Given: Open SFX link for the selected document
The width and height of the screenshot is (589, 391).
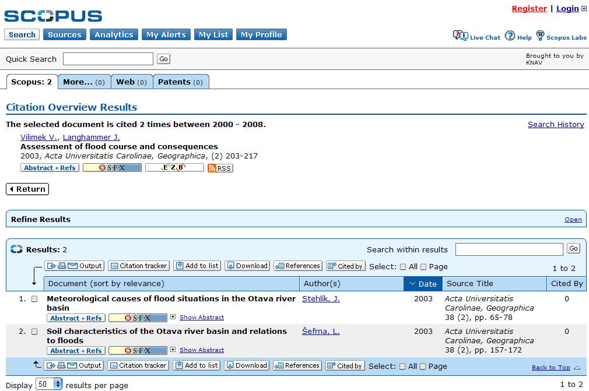Looking at the screenshot, I should 113,168.
